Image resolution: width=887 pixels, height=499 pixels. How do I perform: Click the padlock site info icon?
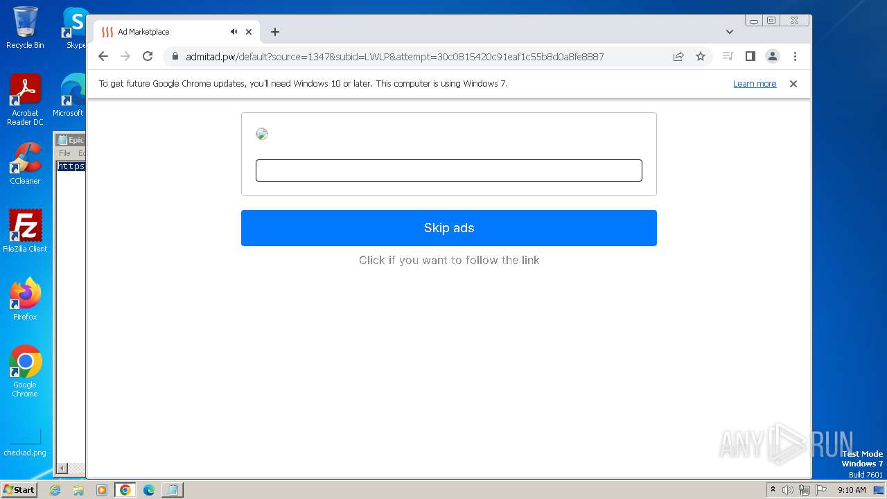(x=175, y=56)
